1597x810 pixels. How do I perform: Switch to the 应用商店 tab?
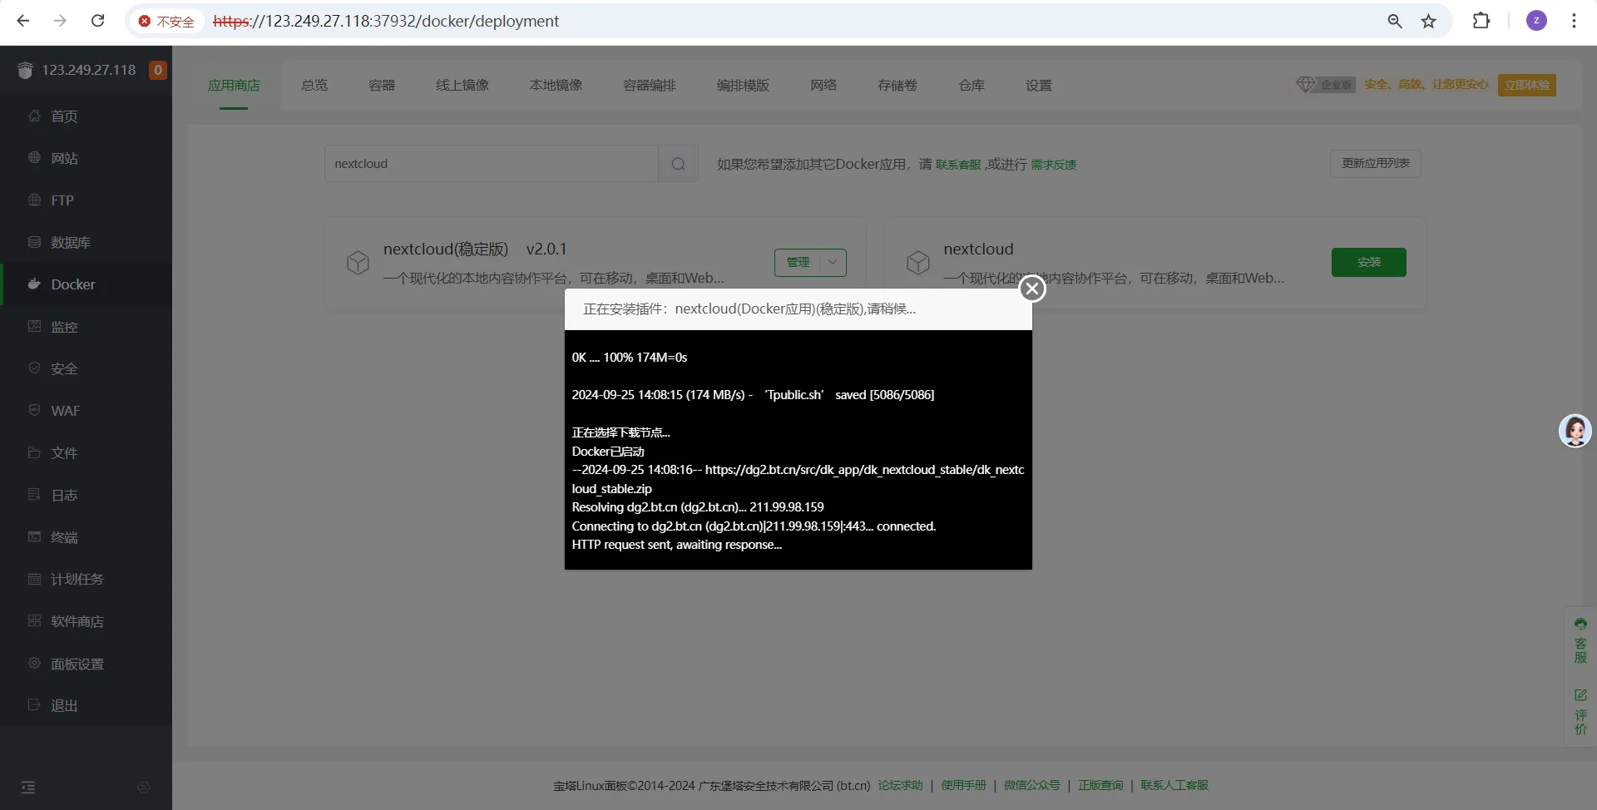click(x=234, y=85)
